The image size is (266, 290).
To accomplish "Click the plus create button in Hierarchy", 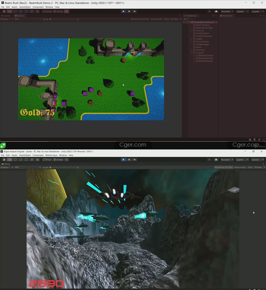I will 186,19.
